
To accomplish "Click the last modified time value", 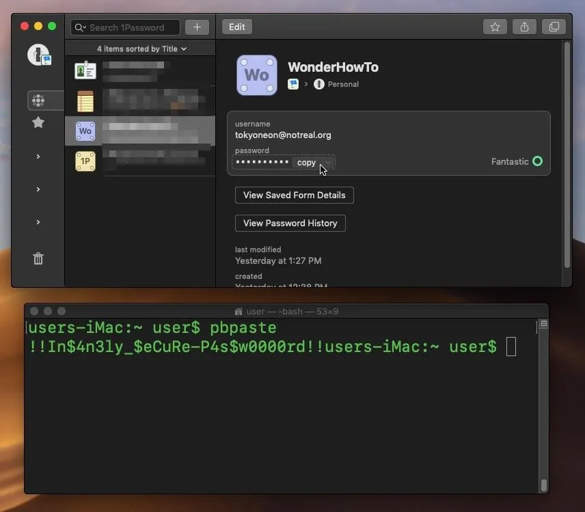I will pos(278,261).
